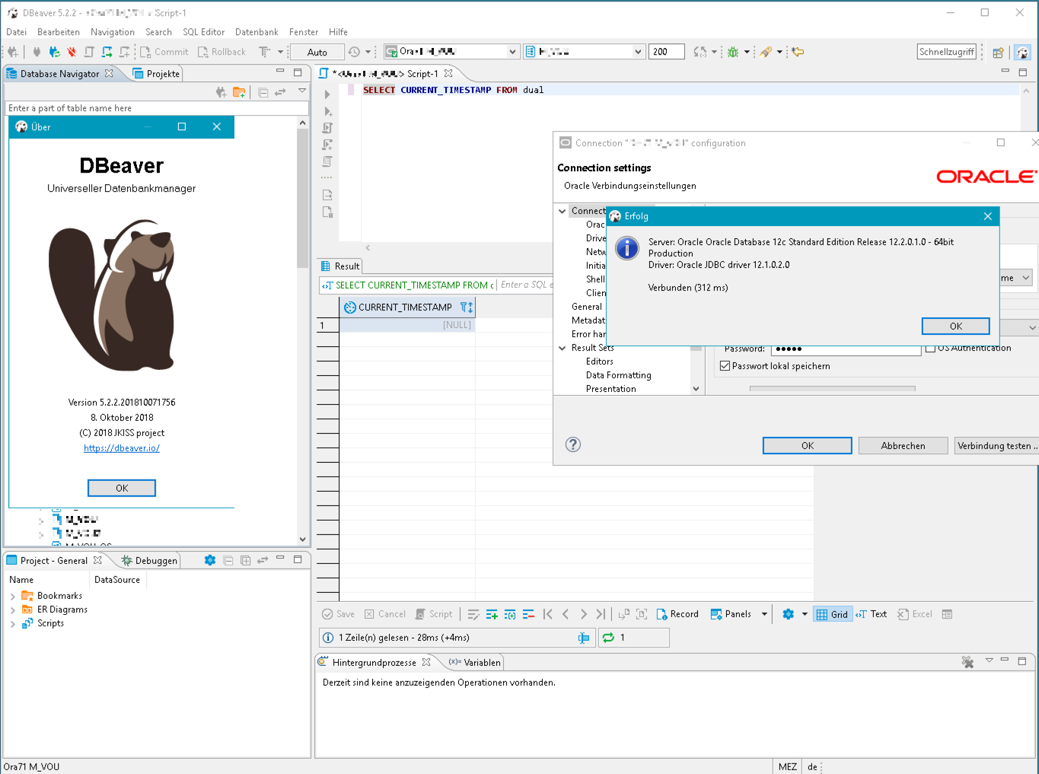This screenshot has width=1039, height=774.
Task: Toggle the OS Authentication checkbox
Action: [x=930, y=349]
